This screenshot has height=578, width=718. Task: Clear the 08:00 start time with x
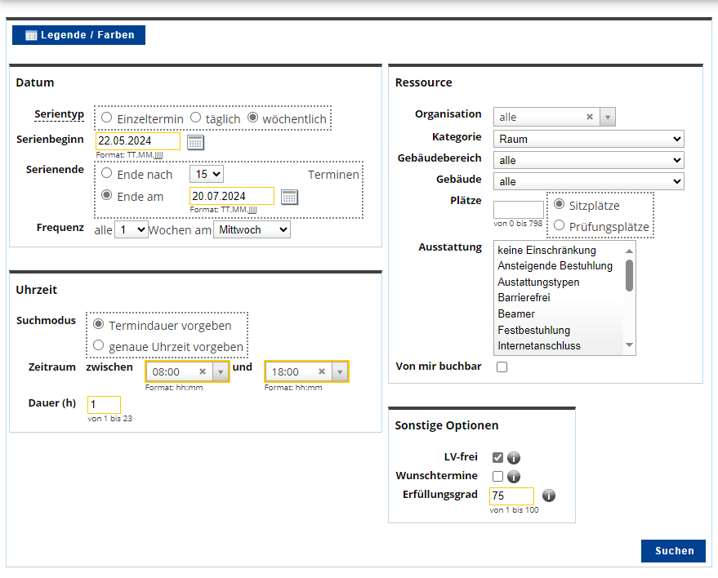(203, 371)
